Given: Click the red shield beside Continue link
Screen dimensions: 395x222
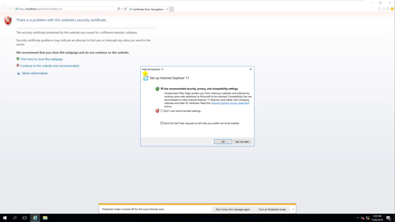Looking at the screenshot, I should point(17,65).
